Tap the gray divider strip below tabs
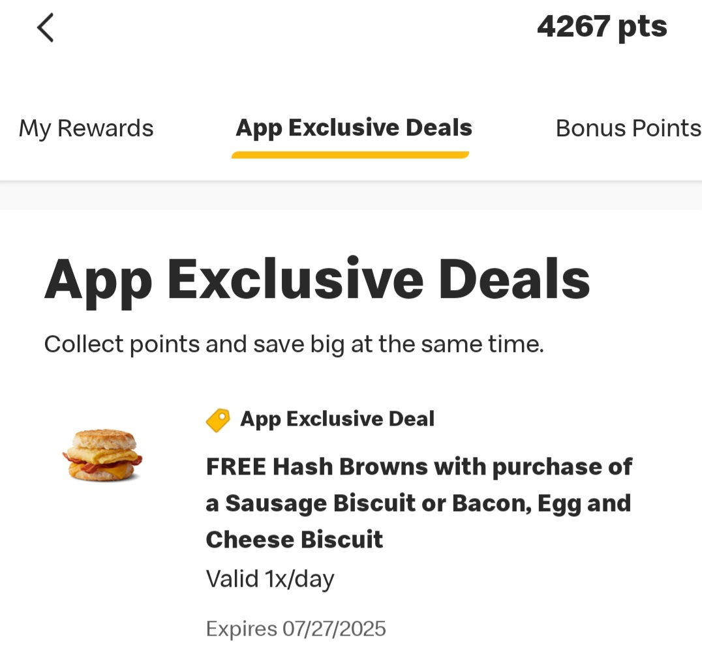The image size is (702, 650). 351,196
